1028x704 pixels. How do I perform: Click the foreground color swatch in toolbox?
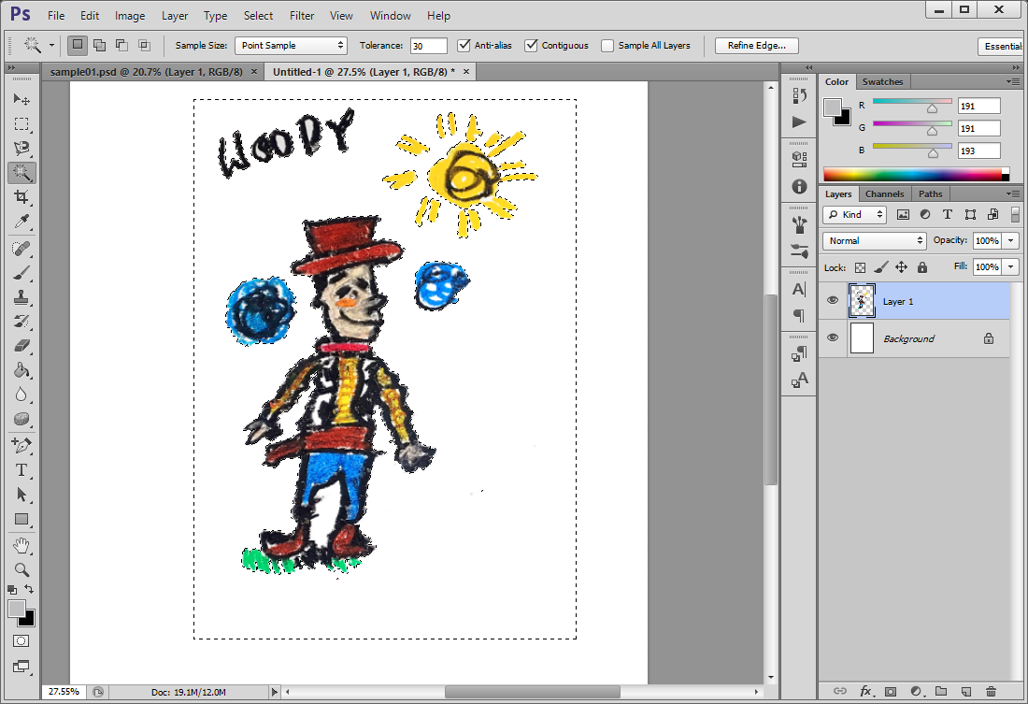(17, 609)
